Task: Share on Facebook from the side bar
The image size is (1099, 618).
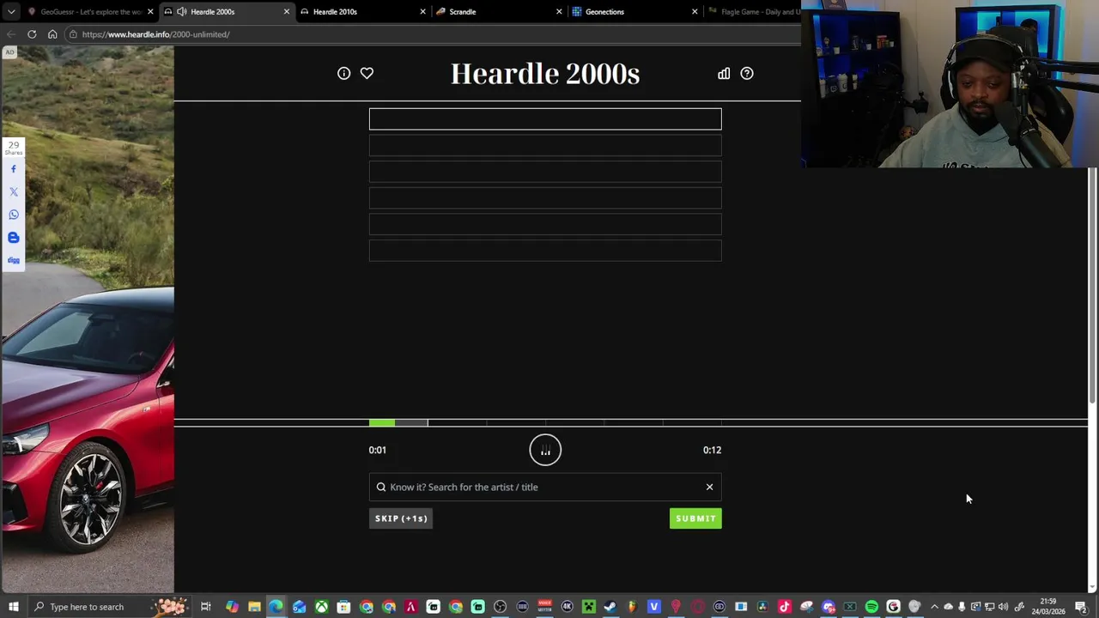Action: tap(13, 169)
